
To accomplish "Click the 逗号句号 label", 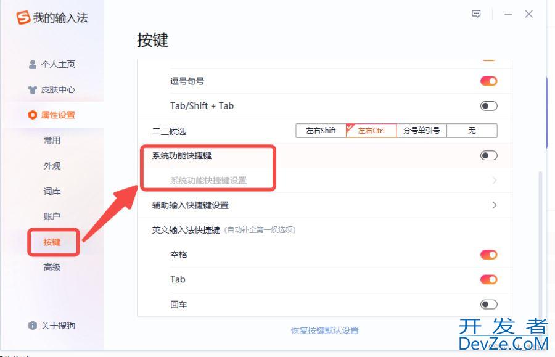I will [x=187, y=81].
